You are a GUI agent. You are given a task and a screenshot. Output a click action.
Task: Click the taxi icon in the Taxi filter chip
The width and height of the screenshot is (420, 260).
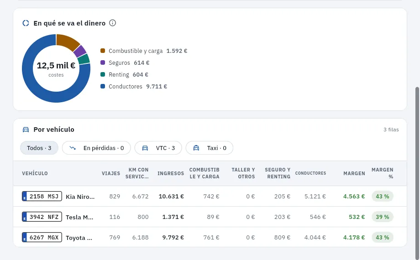tap(196, 148)
